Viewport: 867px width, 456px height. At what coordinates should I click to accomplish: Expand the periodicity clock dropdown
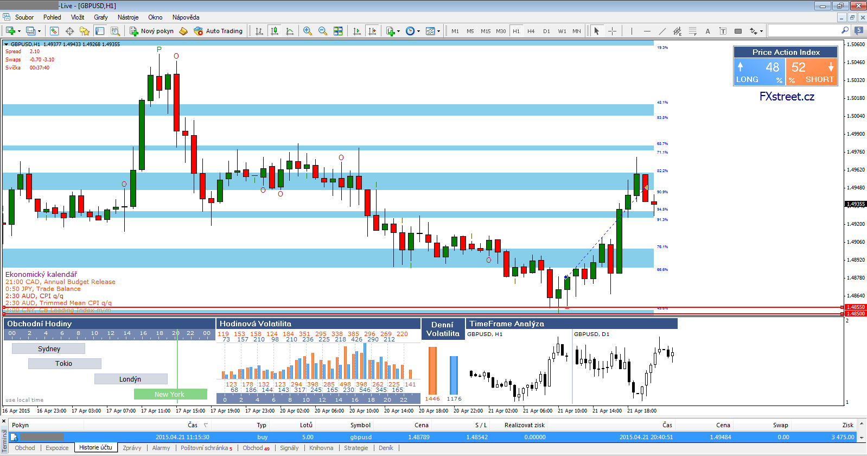pos(418,31)
